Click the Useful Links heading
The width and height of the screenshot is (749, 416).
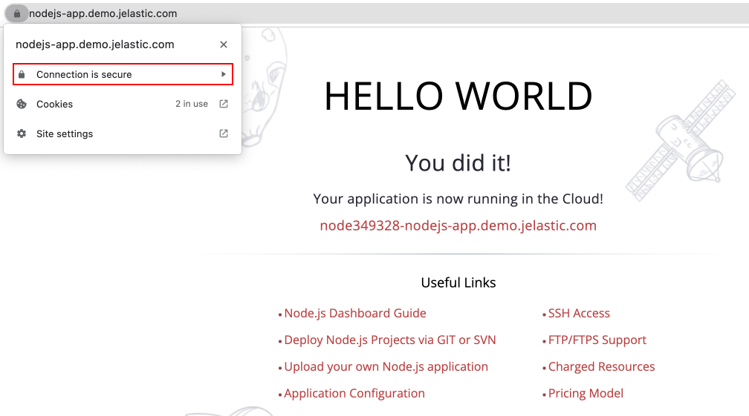[x=458, y=283]
